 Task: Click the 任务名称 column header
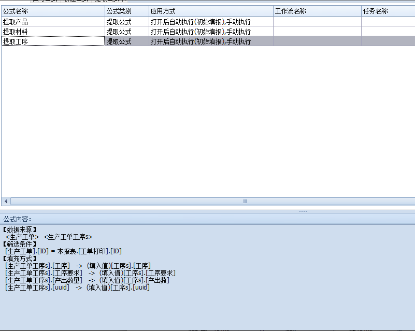(x=388, y=11)
